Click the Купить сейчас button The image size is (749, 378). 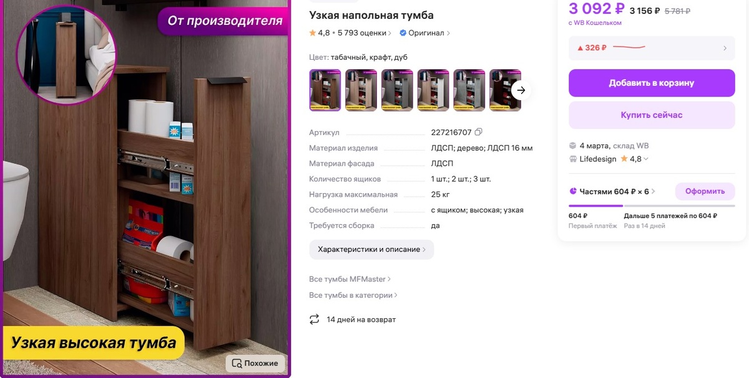click(652, 115)
